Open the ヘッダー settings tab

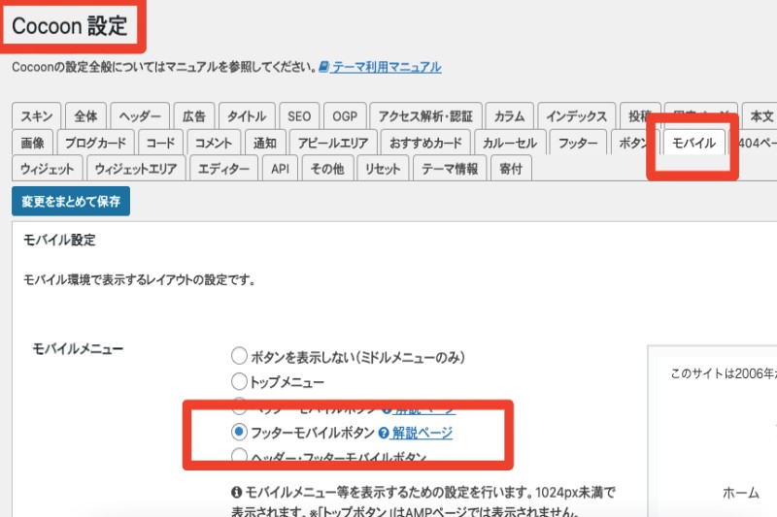[140, 115]
